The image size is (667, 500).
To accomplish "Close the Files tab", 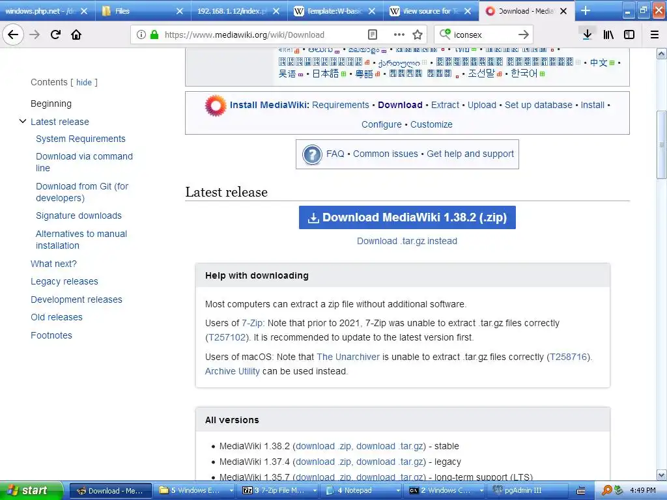I will [180, 11].
